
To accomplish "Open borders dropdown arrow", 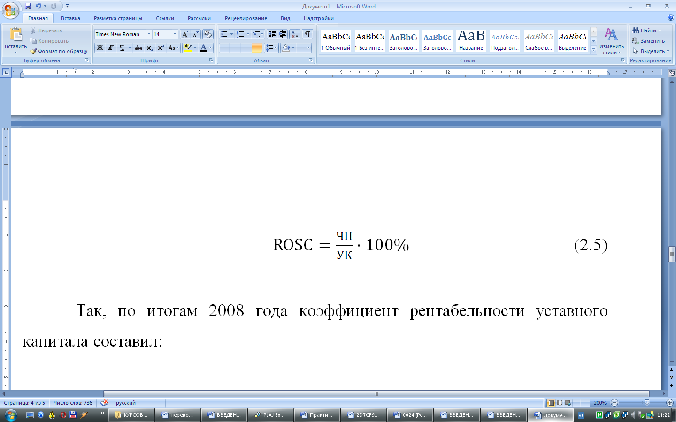I will pyautogui.click(x=309, y=48).
